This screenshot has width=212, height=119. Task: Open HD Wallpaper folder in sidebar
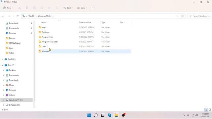[15, 43]
